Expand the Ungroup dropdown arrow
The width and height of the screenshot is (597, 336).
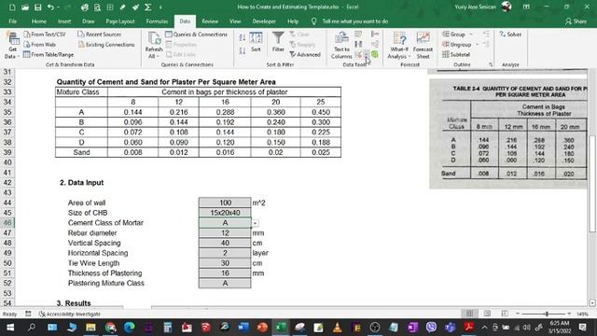477,45
